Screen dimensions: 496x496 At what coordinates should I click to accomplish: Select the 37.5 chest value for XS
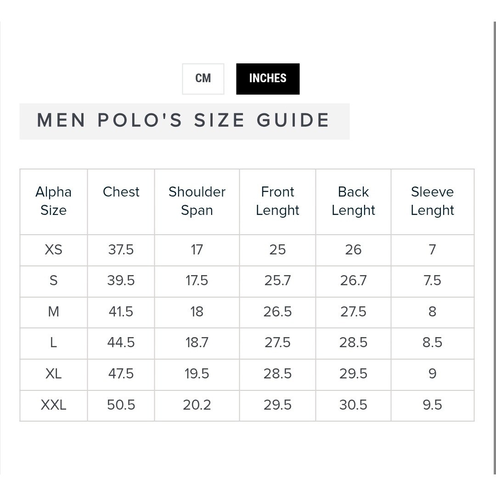(x=121, y=250)
